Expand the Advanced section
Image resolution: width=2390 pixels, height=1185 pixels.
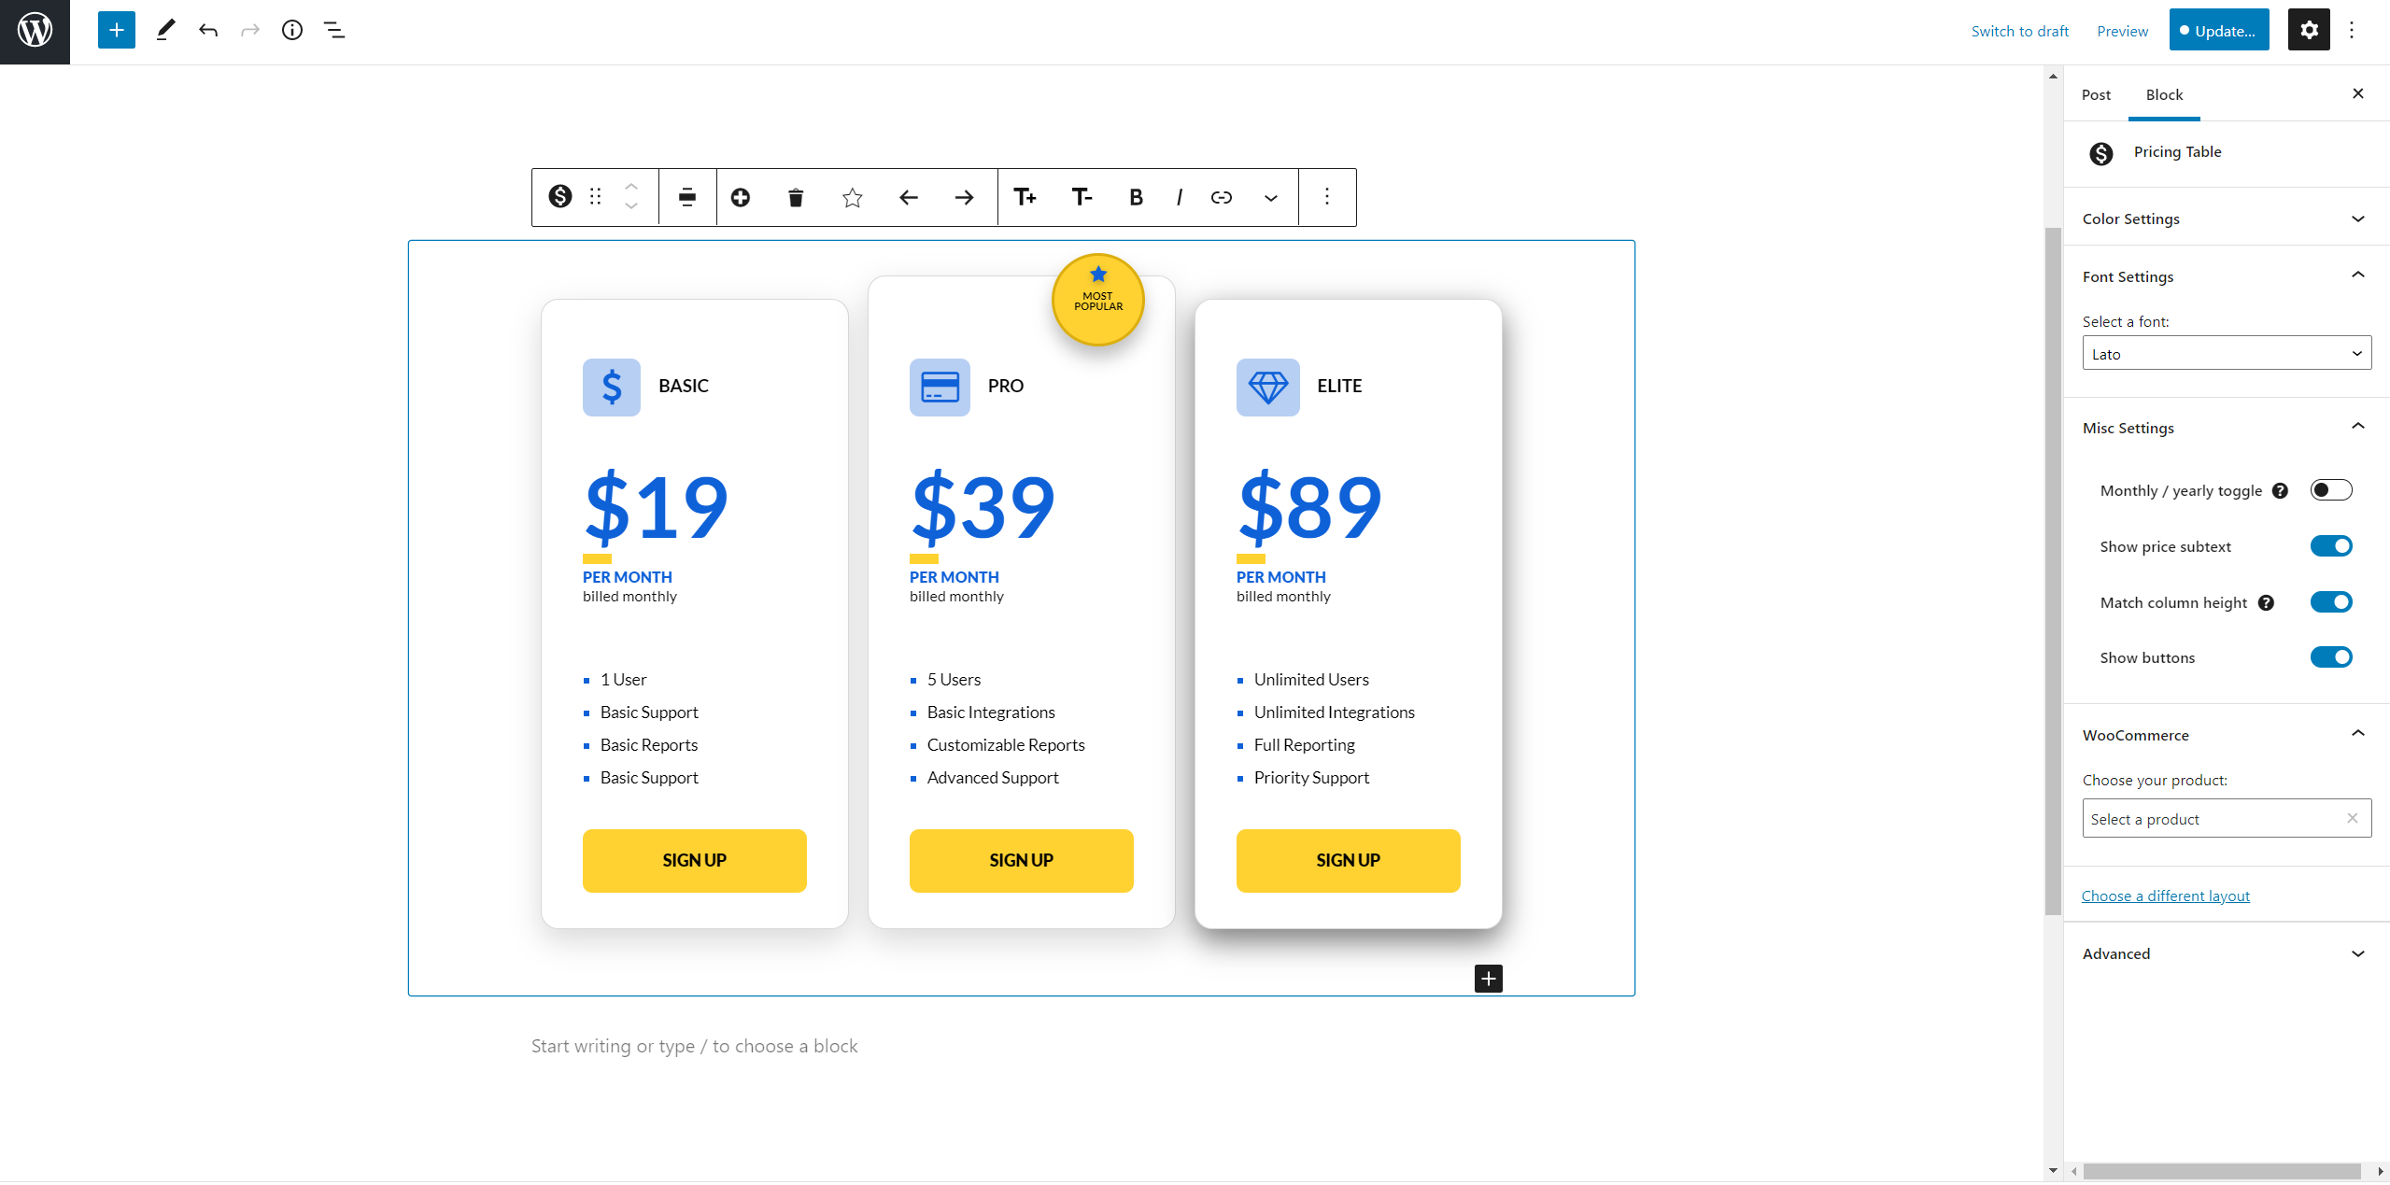[x=2226, y=953]
